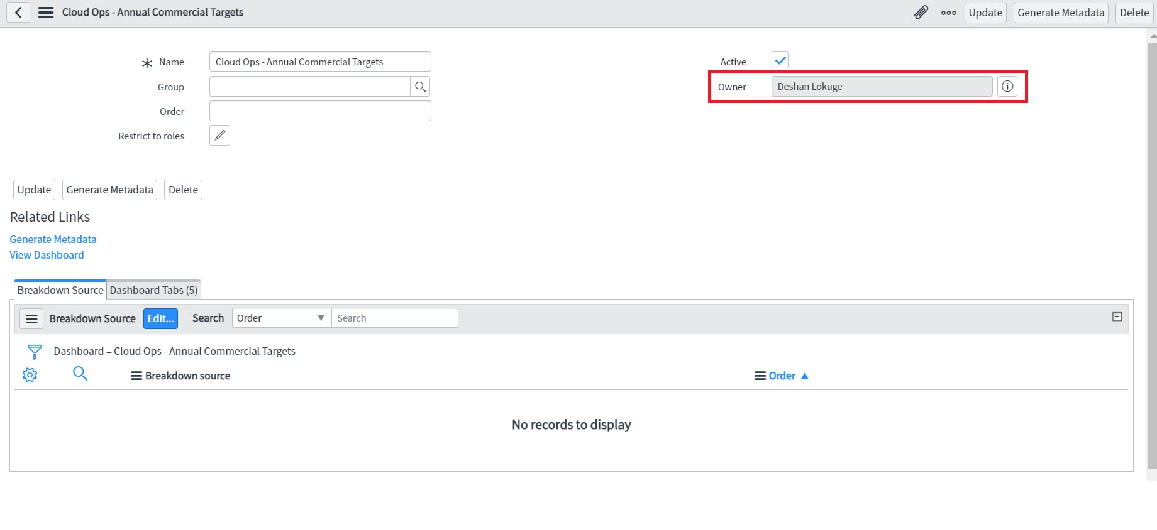This screenshot has width=1157, height=530.
Task: Uncheck the Active checkbox
Action: tap(780, 60)
